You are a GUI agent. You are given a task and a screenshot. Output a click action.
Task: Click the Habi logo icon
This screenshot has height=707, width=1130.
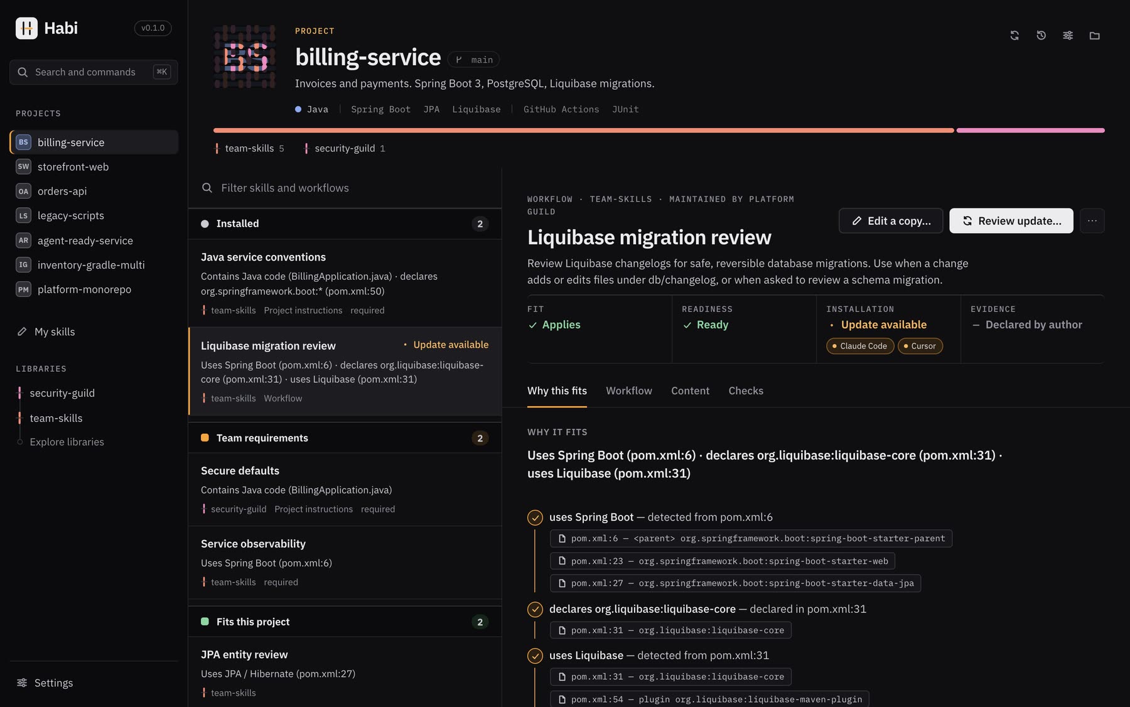26,28
